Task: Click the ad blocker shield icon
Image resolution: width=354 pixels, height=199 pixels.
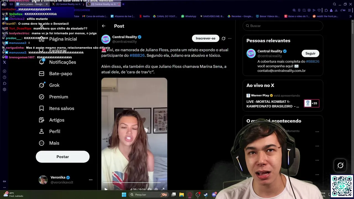Action: [309, 10]
